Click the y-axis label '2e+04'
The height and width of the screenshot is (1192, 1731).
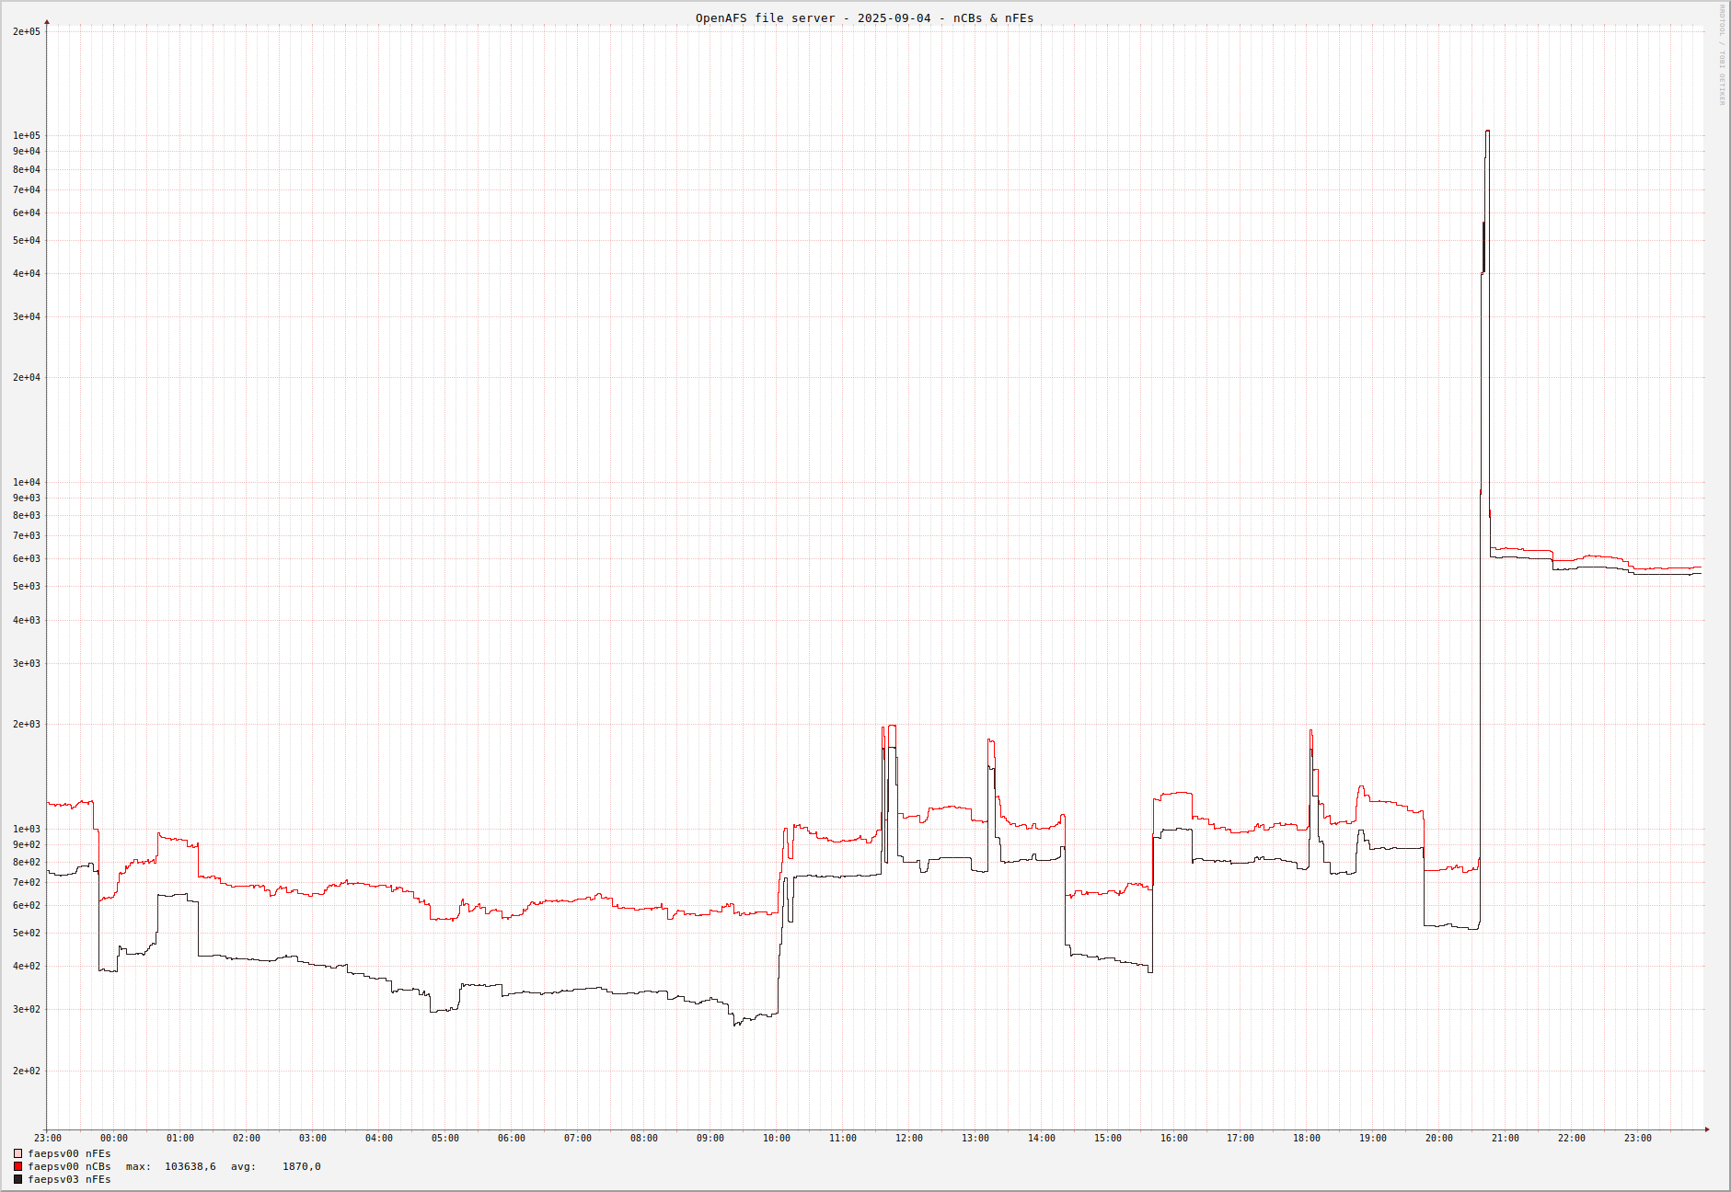[x=27, y=377]
